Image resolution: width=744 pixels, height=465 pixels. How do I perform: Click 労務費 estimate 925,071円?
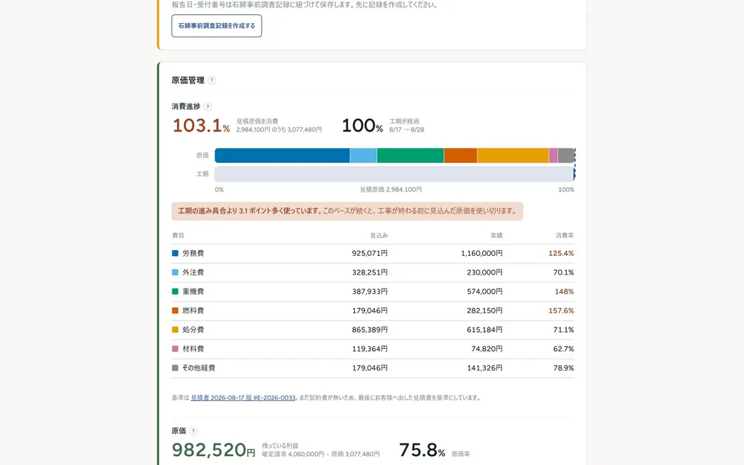tap(370, 254)
